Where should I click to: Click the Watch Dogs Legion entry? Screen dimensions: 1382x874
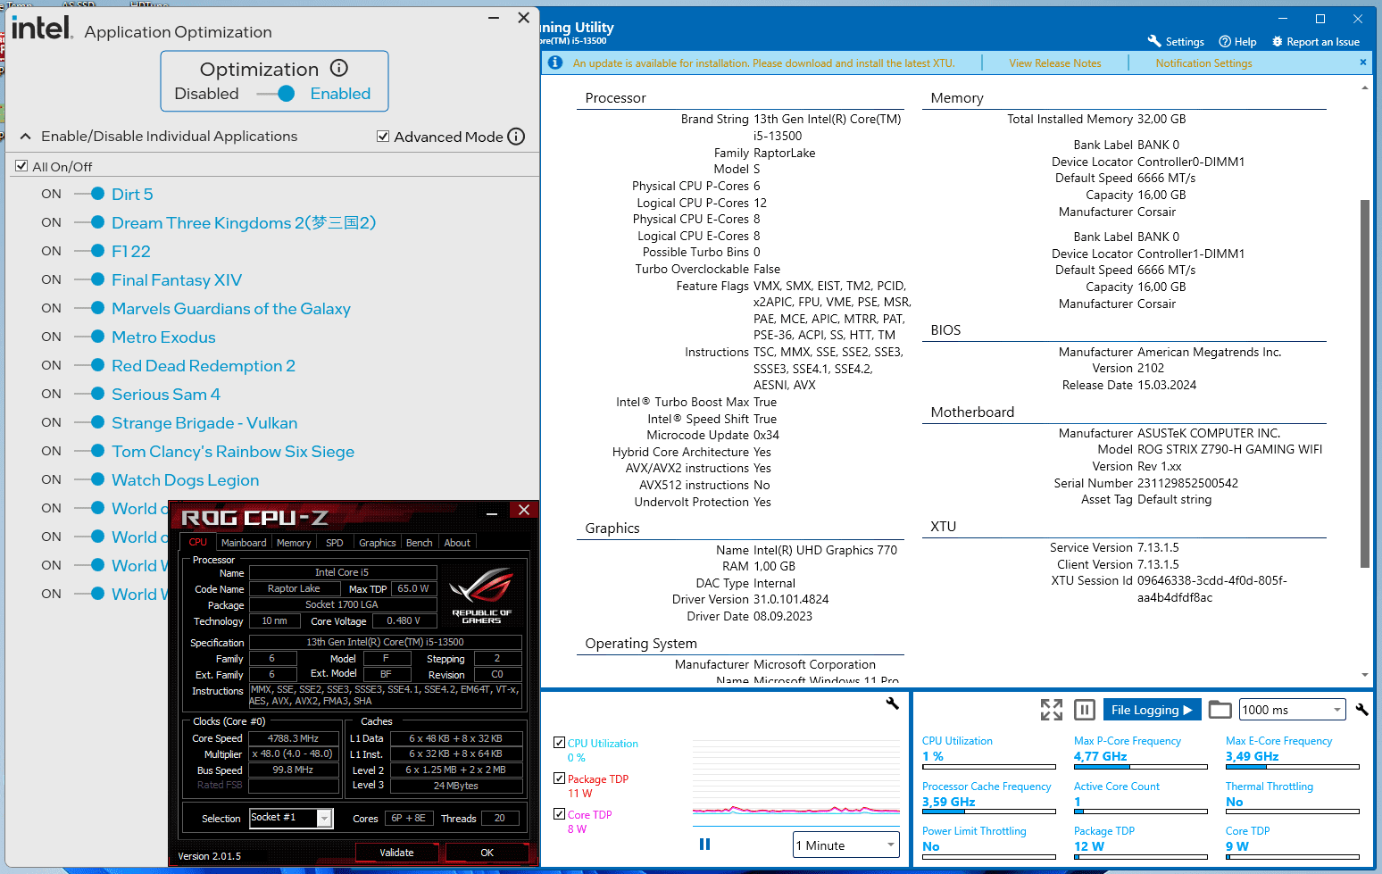185,479
